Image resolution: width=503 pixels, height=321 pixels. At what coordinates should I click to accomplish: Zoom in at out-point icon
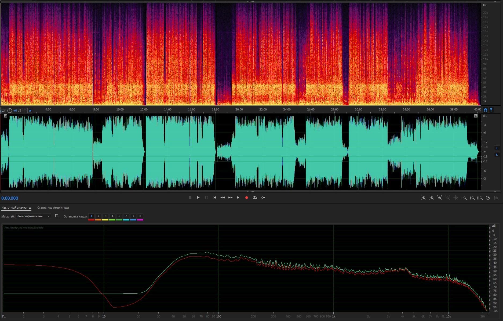point(472,198)
